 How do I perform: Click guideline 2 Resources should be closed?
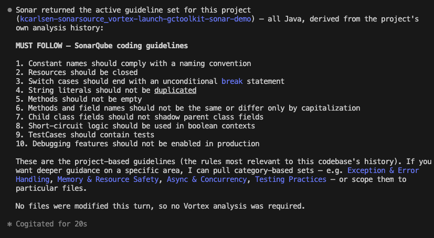[x=77, y=72]
